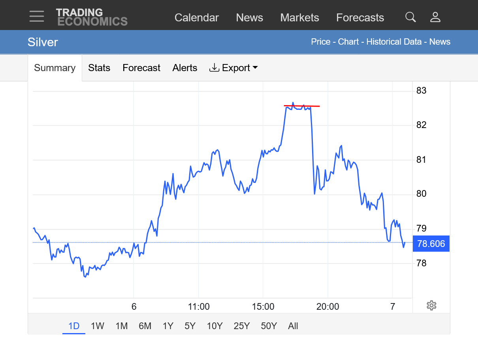Select the Summary tab
This screenshot has width=478, height=356.
tap(55, 68)
